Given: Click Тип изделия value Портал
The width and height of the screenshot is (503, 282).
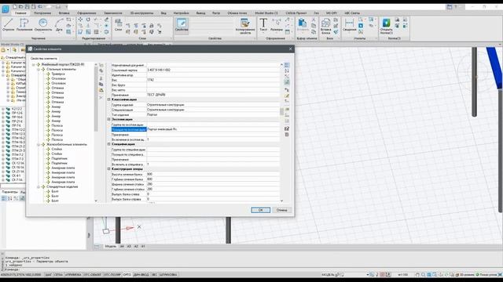Looking at the screenshot, I should pyautogui.click(x=213, y=115).
